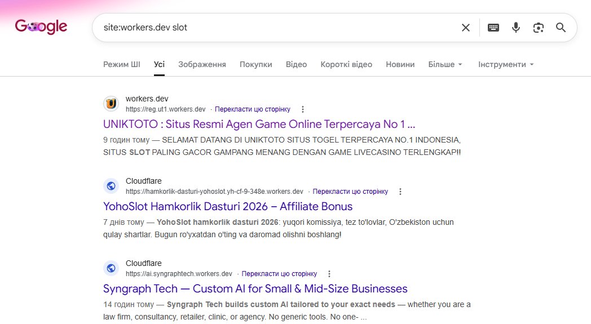Translate the ai.syngraphtech page link

tap(279, 274)
